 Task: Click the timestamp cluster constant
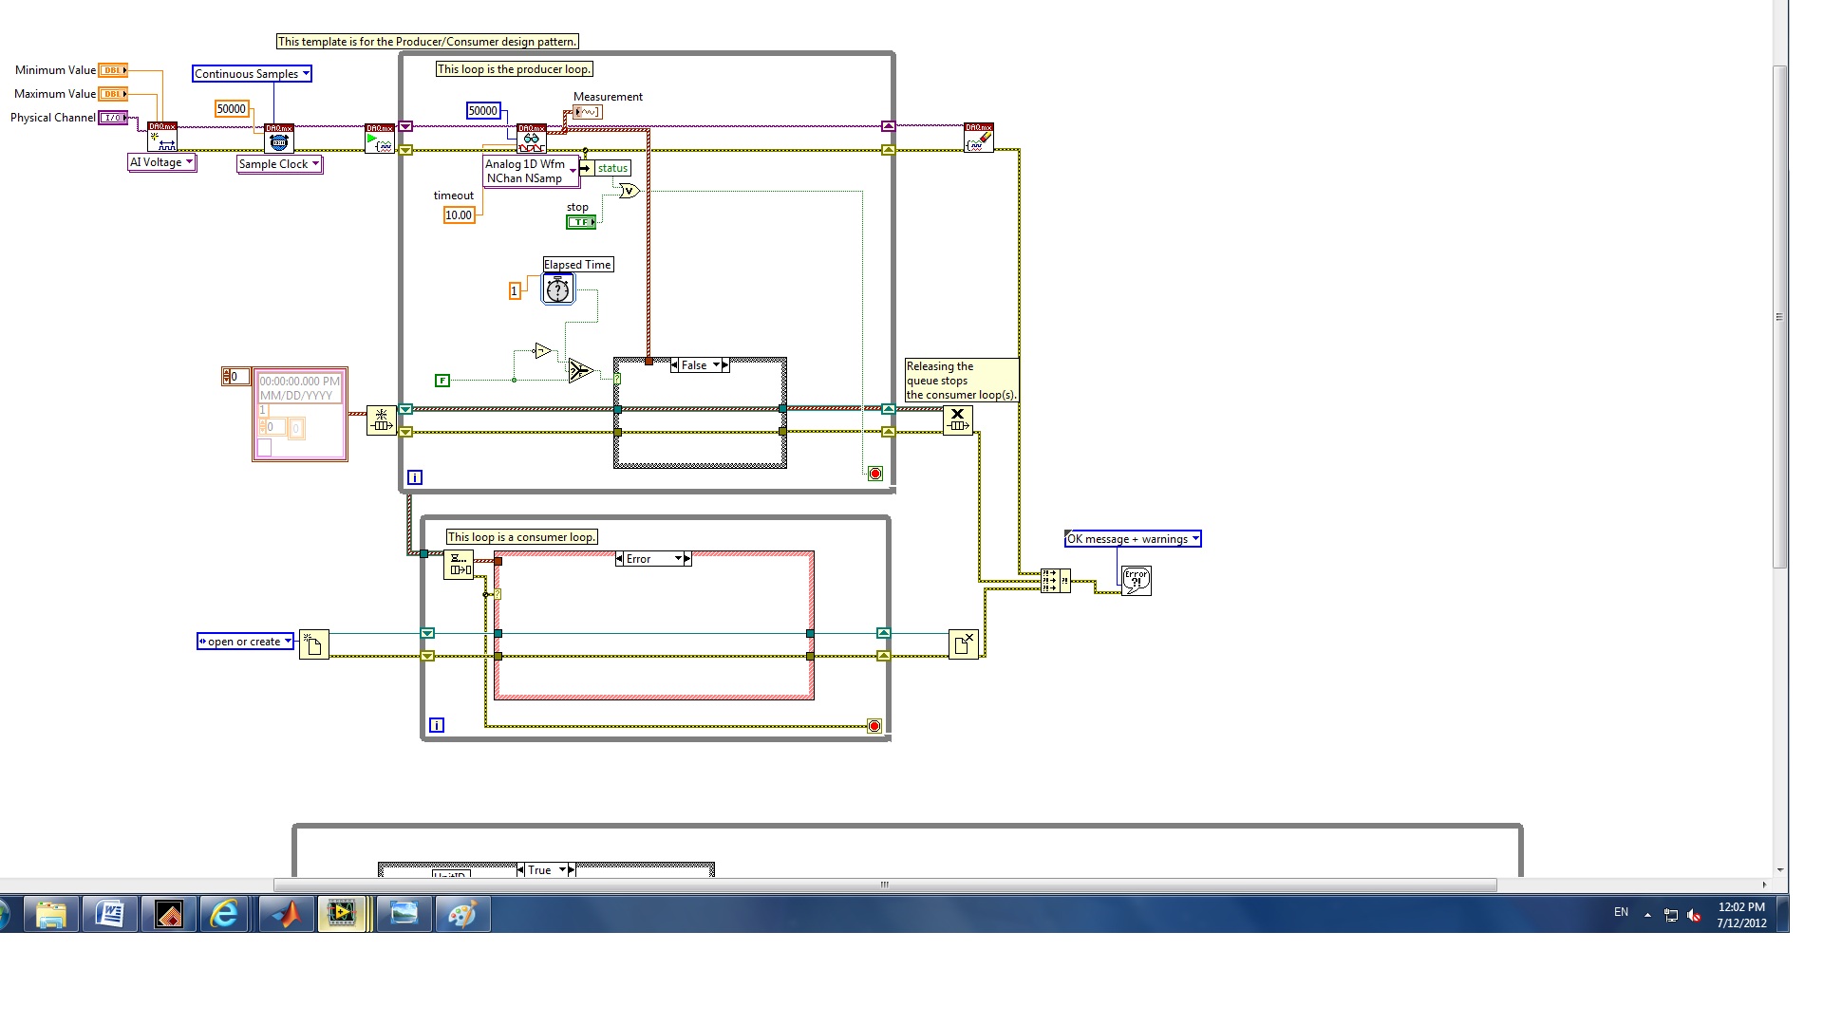(300, 415)
